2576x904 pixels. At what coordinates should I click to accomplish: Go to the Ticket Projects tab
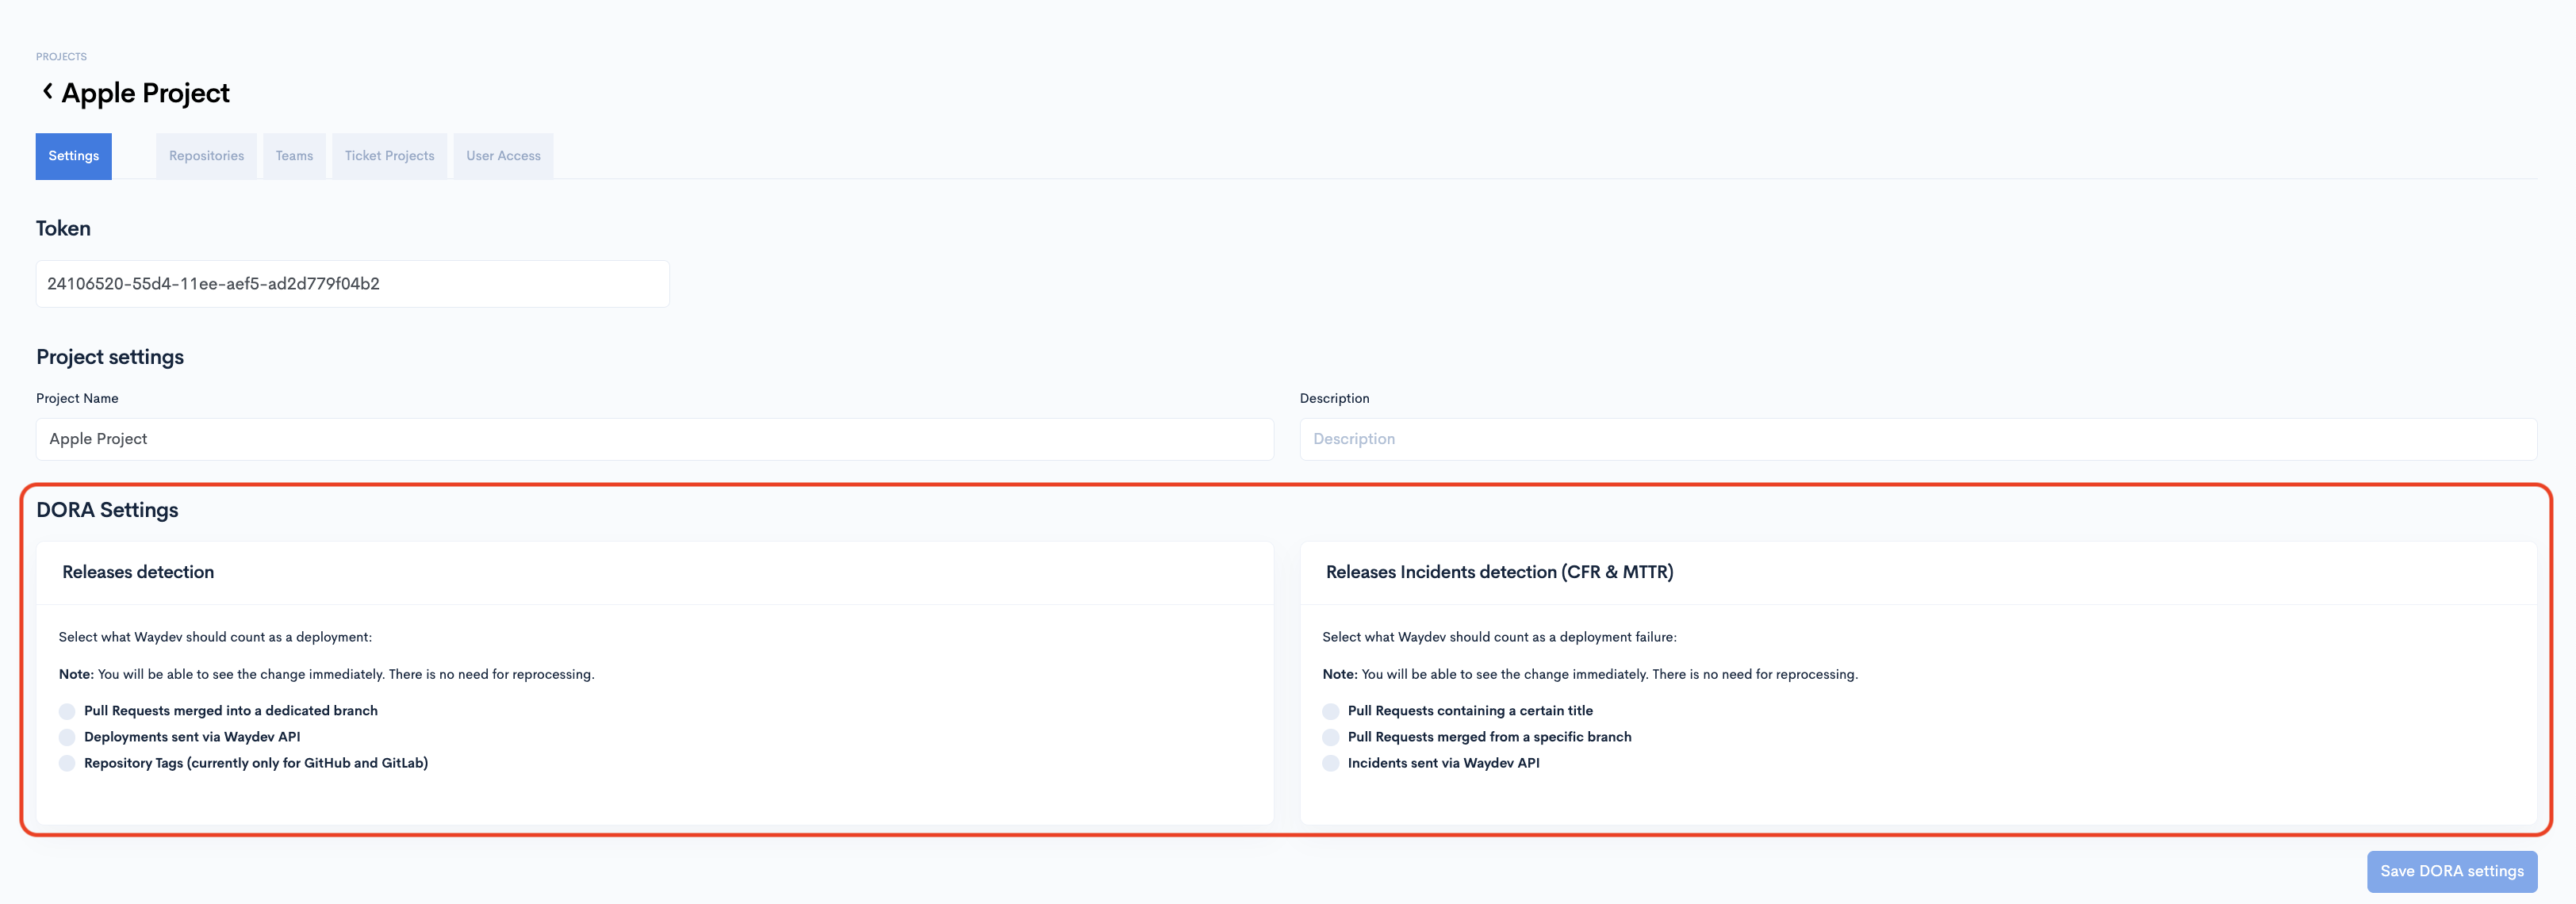389,156
